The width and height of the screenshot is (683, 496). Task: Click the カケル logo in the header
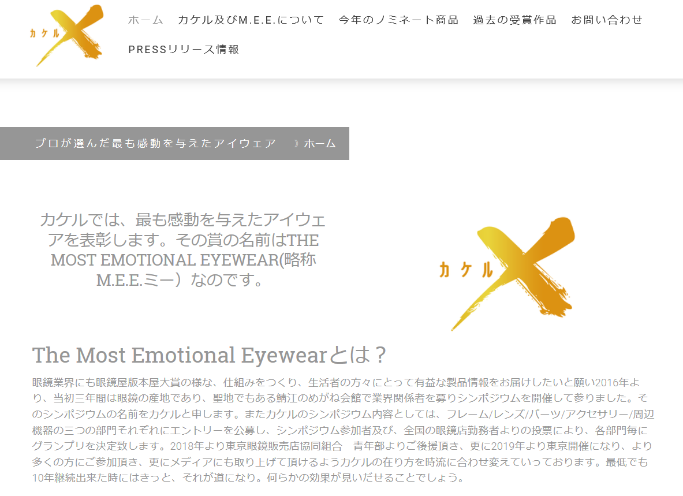click(x=66, y=35)
